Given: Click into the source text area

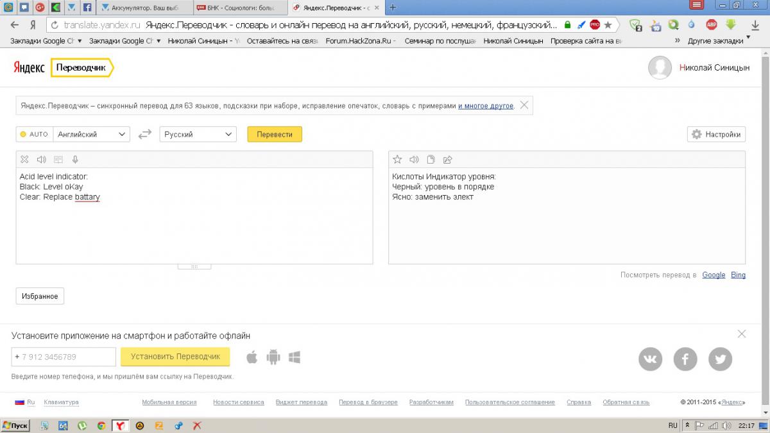Looking at the screenshot, I should click(x=194, y=216).
